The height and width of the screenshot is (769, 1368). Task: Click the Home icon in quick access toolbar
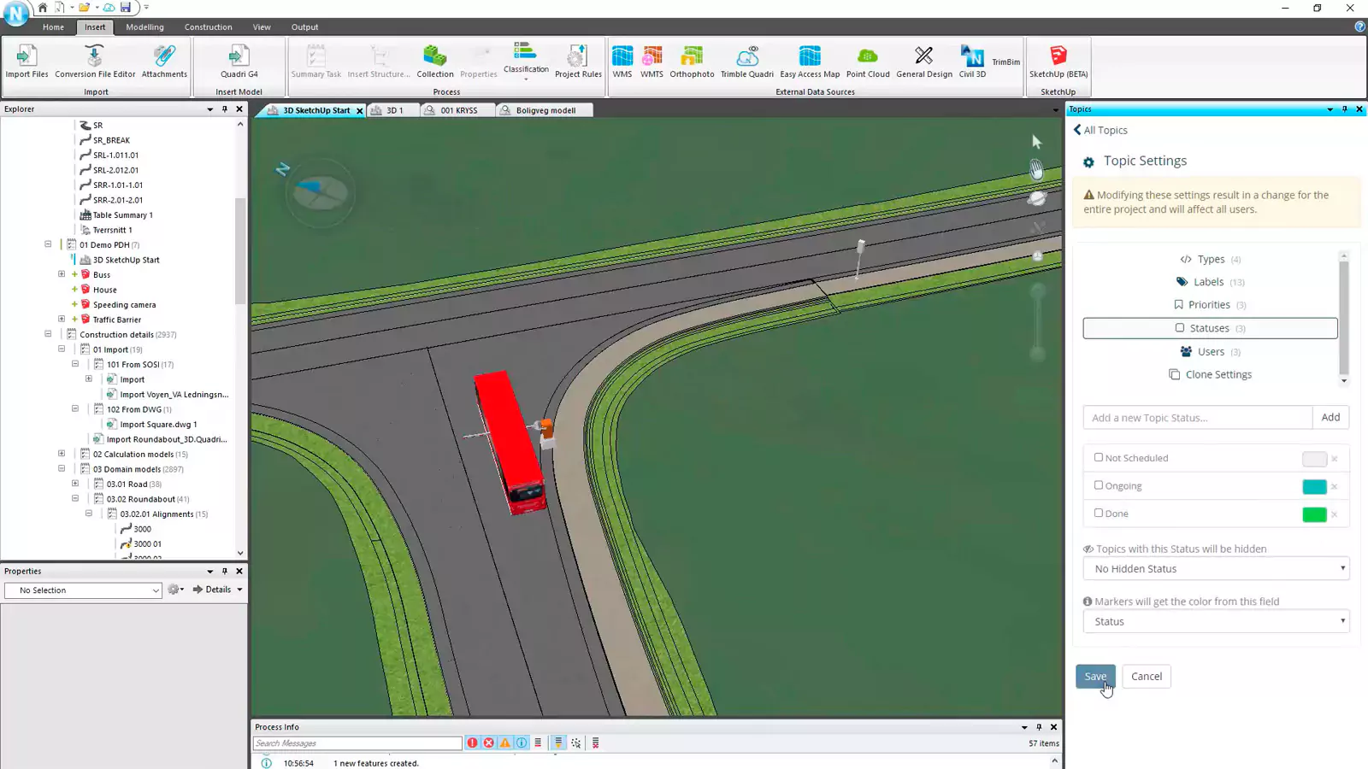tap(42, 8)
